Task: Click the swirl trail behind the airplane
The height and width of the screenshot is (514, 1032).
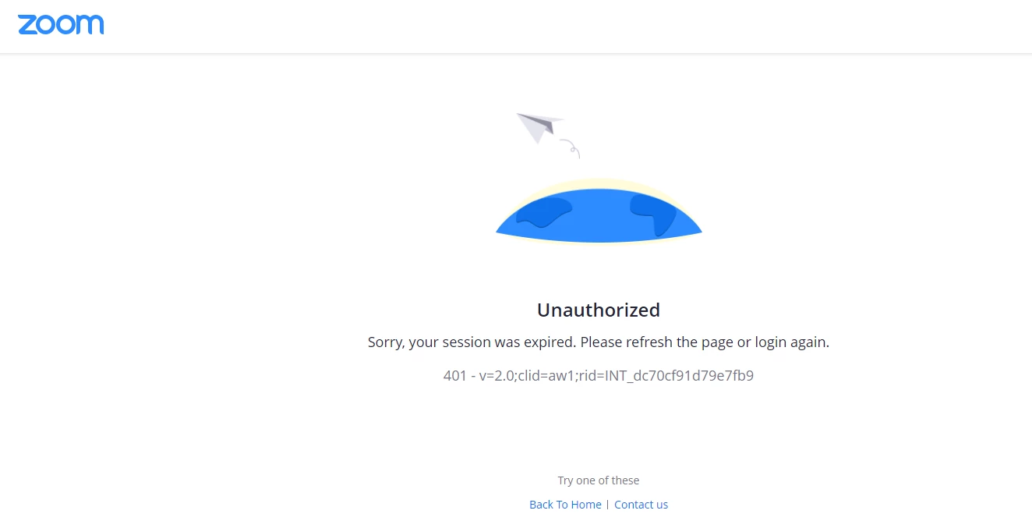Action: click(x=571, y=148)
